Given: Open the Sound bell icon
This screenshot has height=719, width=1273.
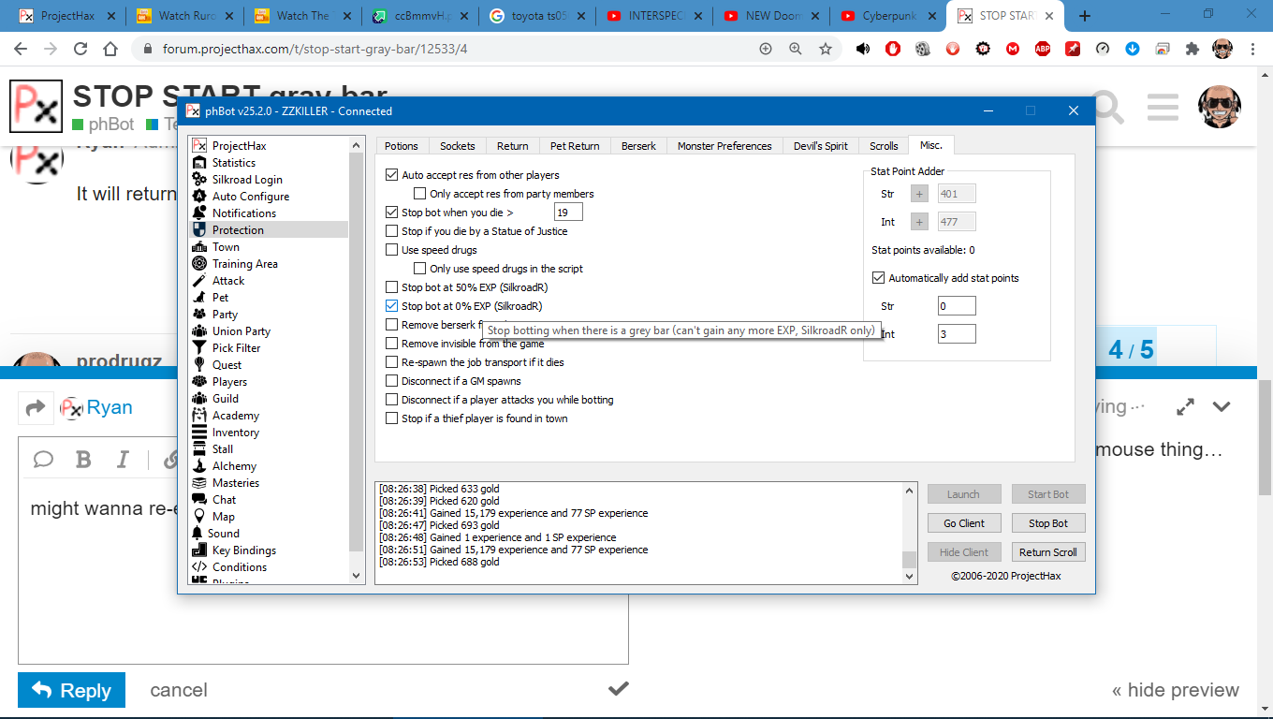Looking at the screenshot, I should [x=198, y=534].
